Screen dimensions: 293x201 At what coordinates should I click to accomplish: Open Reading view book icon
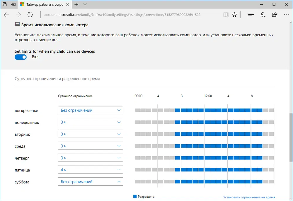pyautogui.click(x=225, y=15)
